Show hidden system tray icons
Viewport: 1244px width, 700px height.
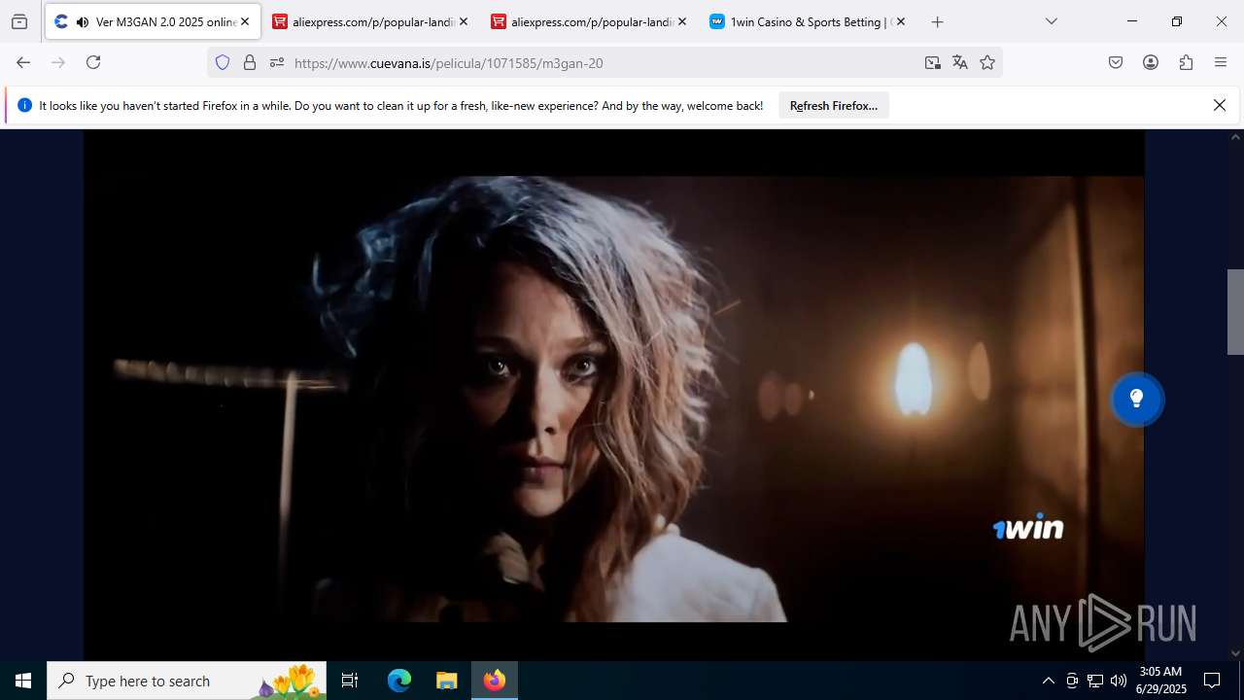pos(1048,681)
